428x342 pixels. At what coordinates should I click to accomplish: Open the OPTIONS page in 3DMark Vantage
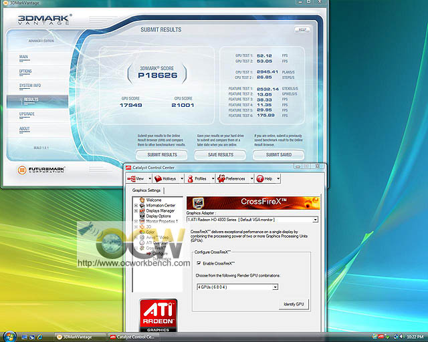tap(25, 71)
